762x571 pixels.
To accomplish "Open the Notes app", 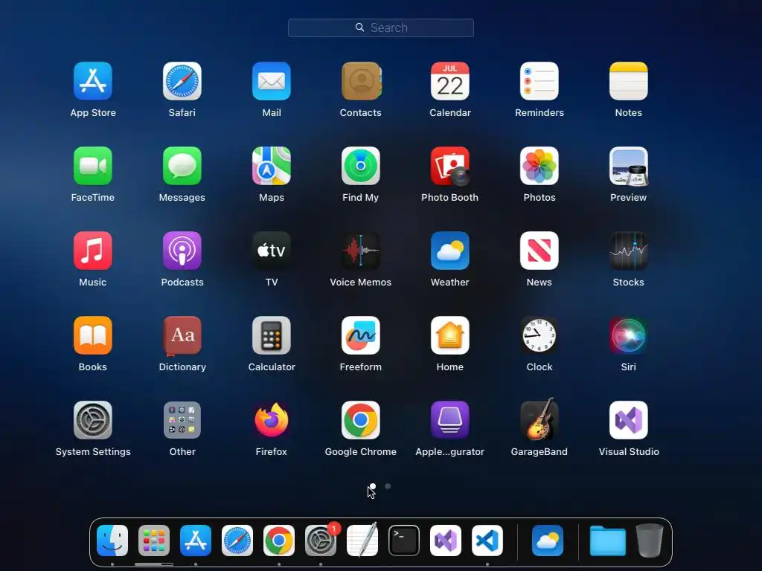I will click(x=628, y=81).
